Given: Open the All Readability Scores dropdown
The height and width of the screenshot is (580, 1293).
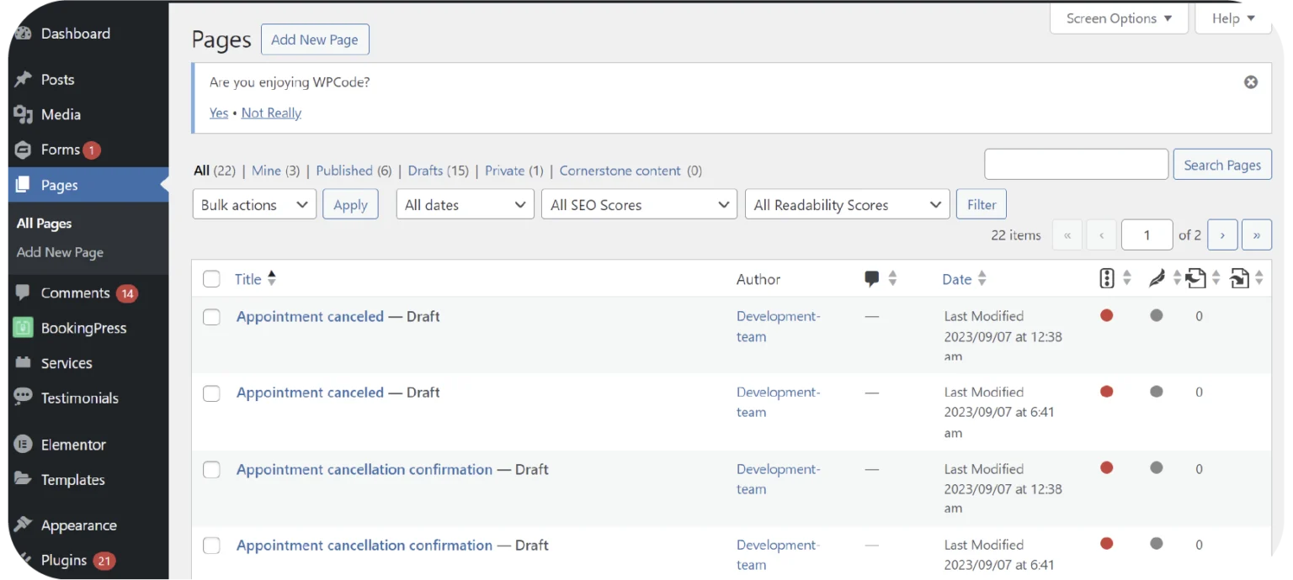Looking at the screenshot, I should 847,204.
